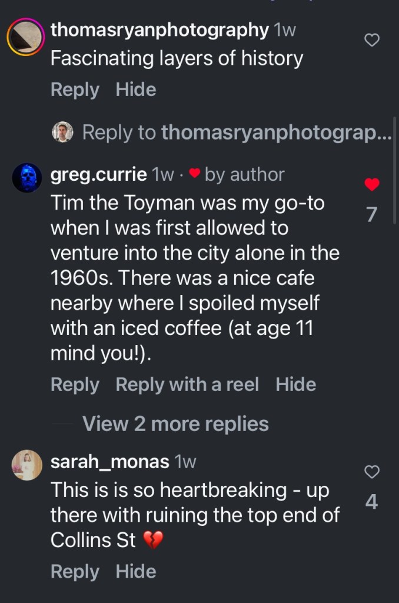
Task: Tap your own avatar beside reply field
Action: 62,132
